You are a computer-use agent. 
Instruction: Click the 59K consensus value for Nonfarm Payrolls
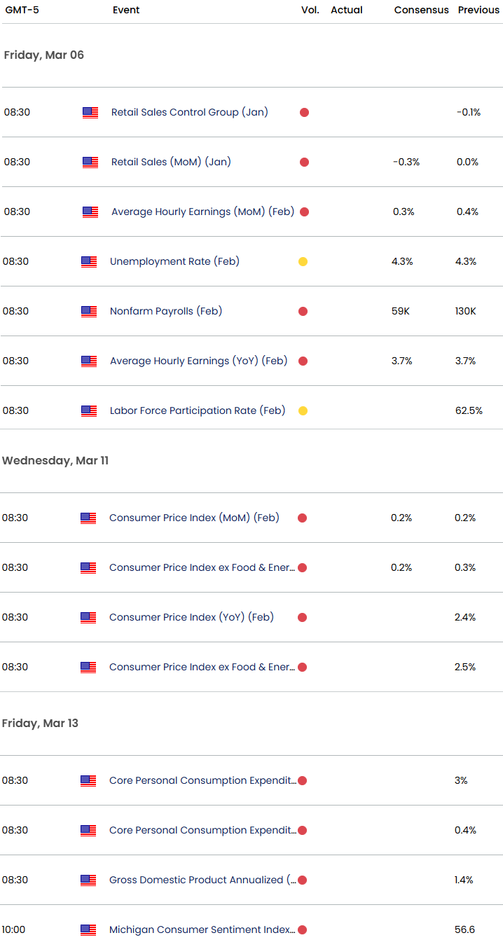click(401, 311)
